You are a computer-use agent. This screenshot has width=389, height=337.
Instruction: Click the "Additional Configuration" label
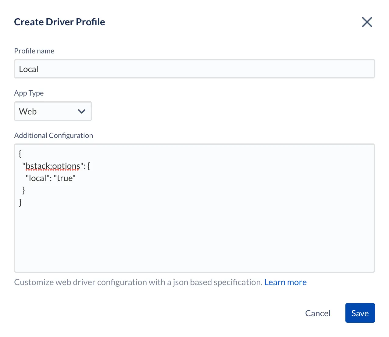click(x=54, y=136)
